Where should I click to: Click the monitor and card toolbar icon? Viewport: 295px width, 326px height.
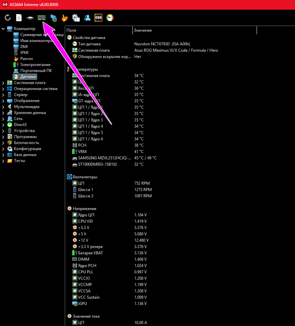pos(53,18)
